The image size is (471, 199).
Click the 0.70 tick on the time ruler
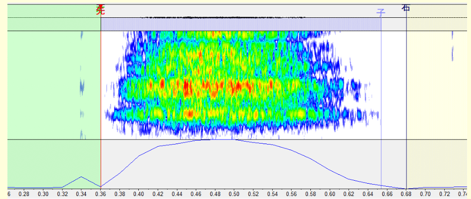coord(425,194)
